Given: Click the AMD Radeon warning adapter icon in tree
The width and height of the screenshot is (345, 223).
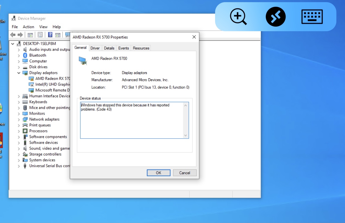Looking at the screenshot, I should [31, 79].
